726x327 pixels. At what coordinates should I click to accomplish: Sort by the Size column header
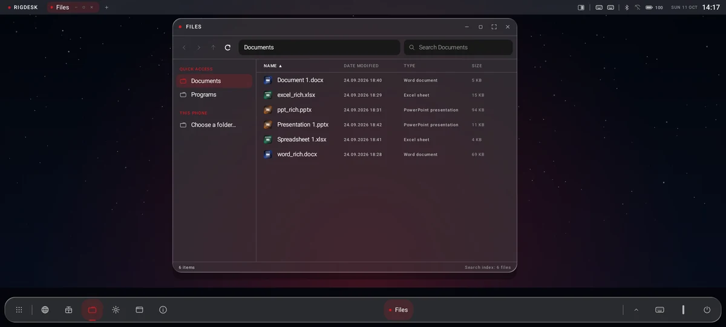[x=477, y=65]
